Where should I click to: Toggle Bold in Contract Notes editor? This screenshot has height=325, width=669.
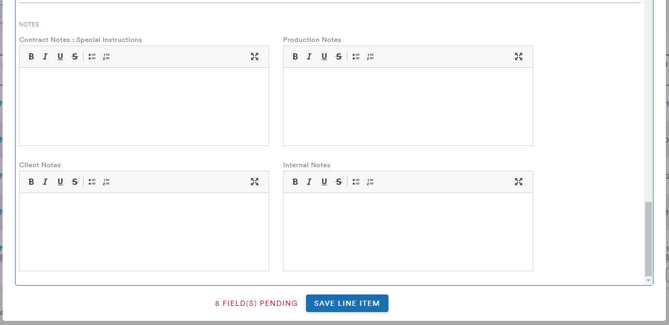pos(31,56)
